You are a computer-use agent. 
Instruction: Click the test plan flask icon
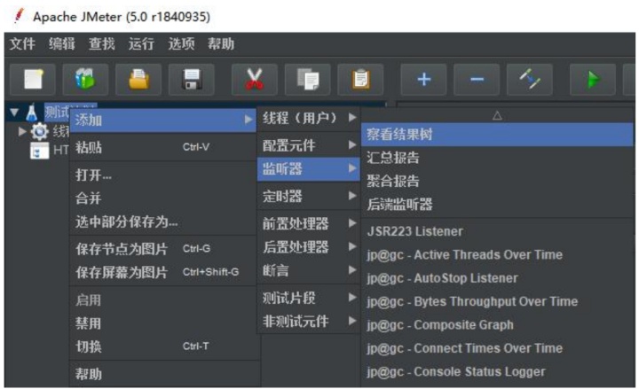pos(32,113)
